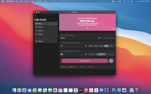Open Launchpad from the dock

(19, 90)
